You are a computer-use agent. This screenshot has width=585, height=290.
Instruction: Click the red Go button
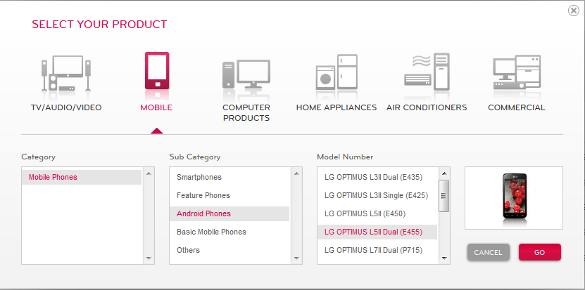[539, 252]
